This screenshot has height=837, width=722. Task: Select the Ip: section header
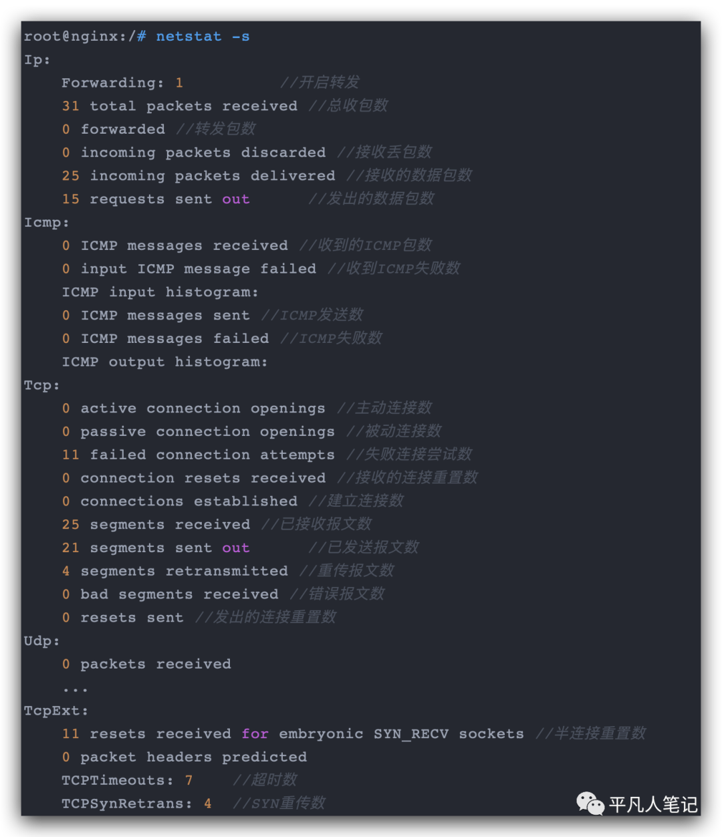click(37, 60)
